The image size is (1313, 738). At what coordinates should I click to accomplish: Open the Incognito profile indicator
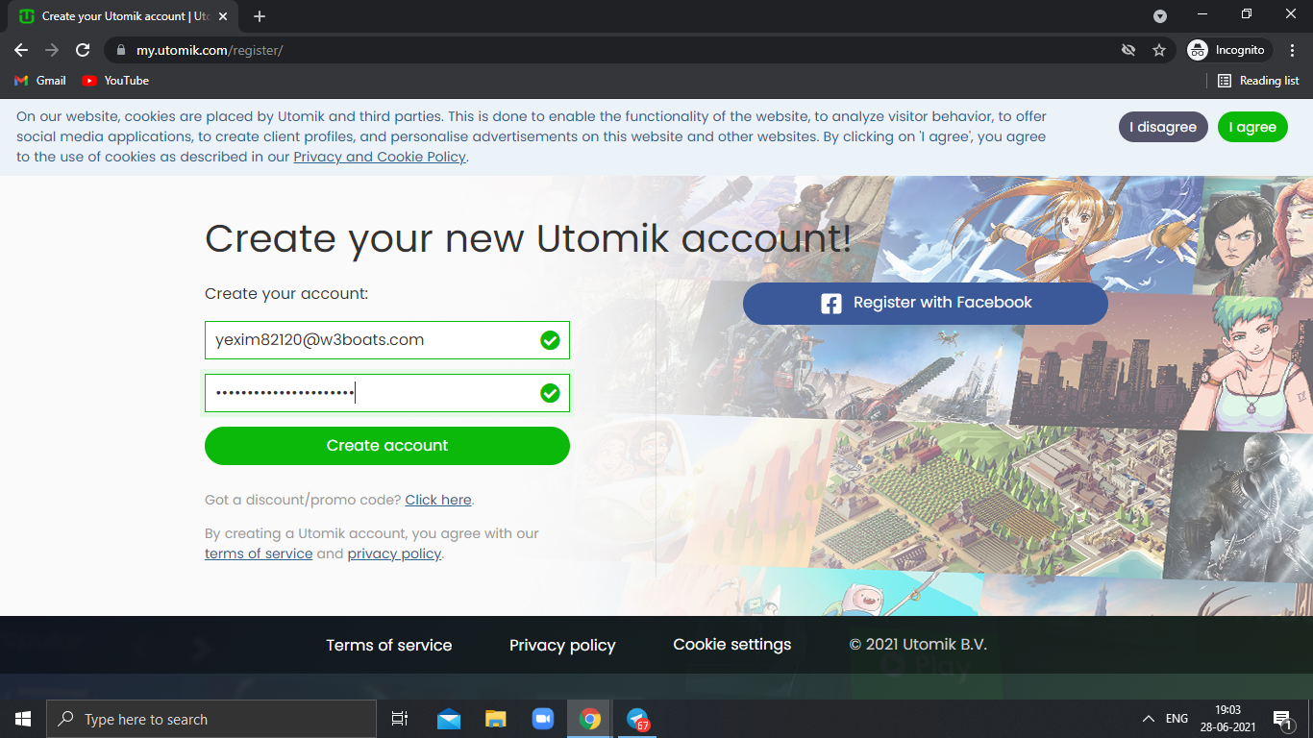1229,50
